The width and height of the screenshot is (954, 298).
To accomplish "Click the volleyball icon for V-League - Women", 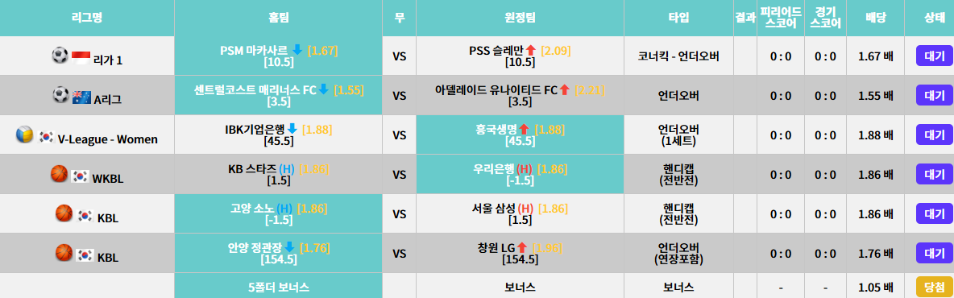I will point(24,135).
